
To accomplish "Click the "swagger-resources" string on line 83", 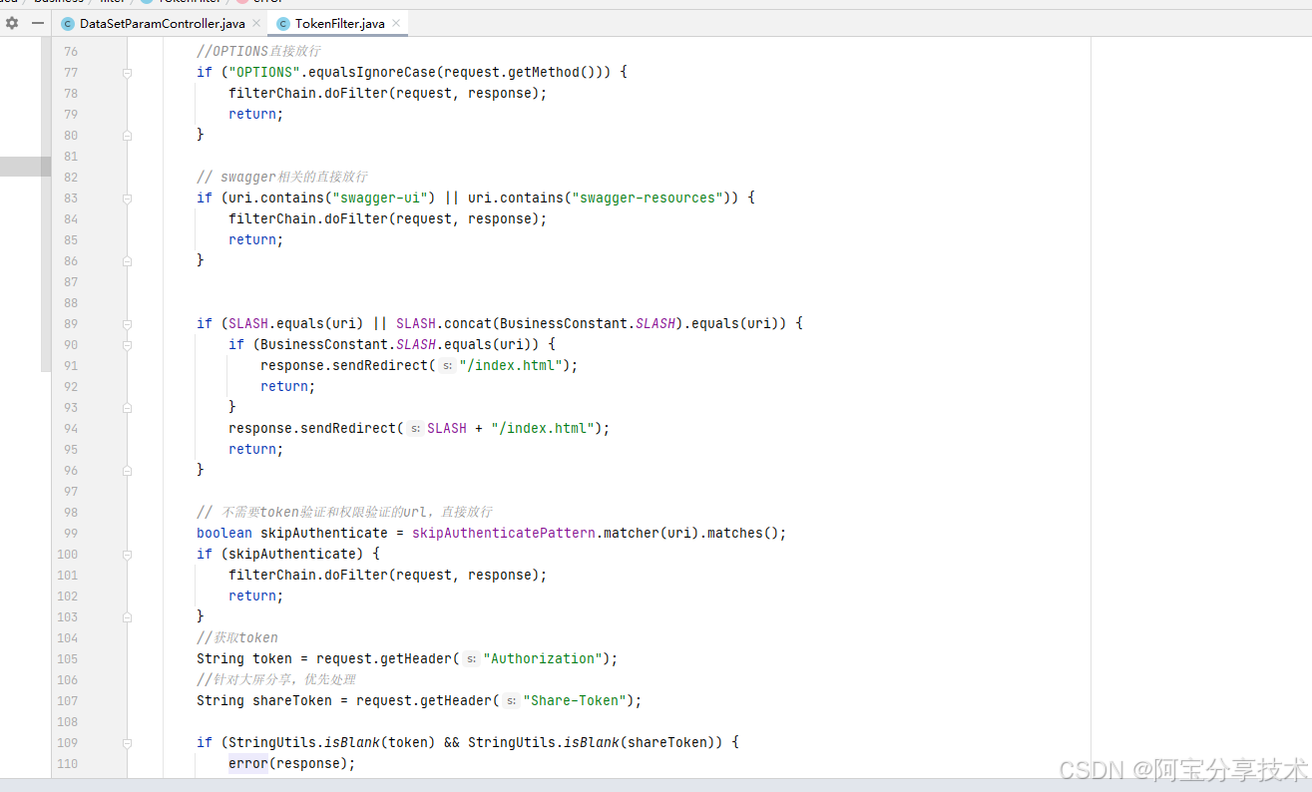I will tap(648, 198).
